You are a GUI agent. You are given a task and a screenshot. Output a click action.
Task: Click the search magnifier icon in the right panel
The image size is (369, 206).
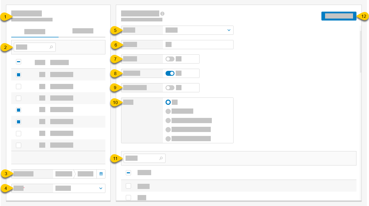pyautogui.click(x=161, y=158)
